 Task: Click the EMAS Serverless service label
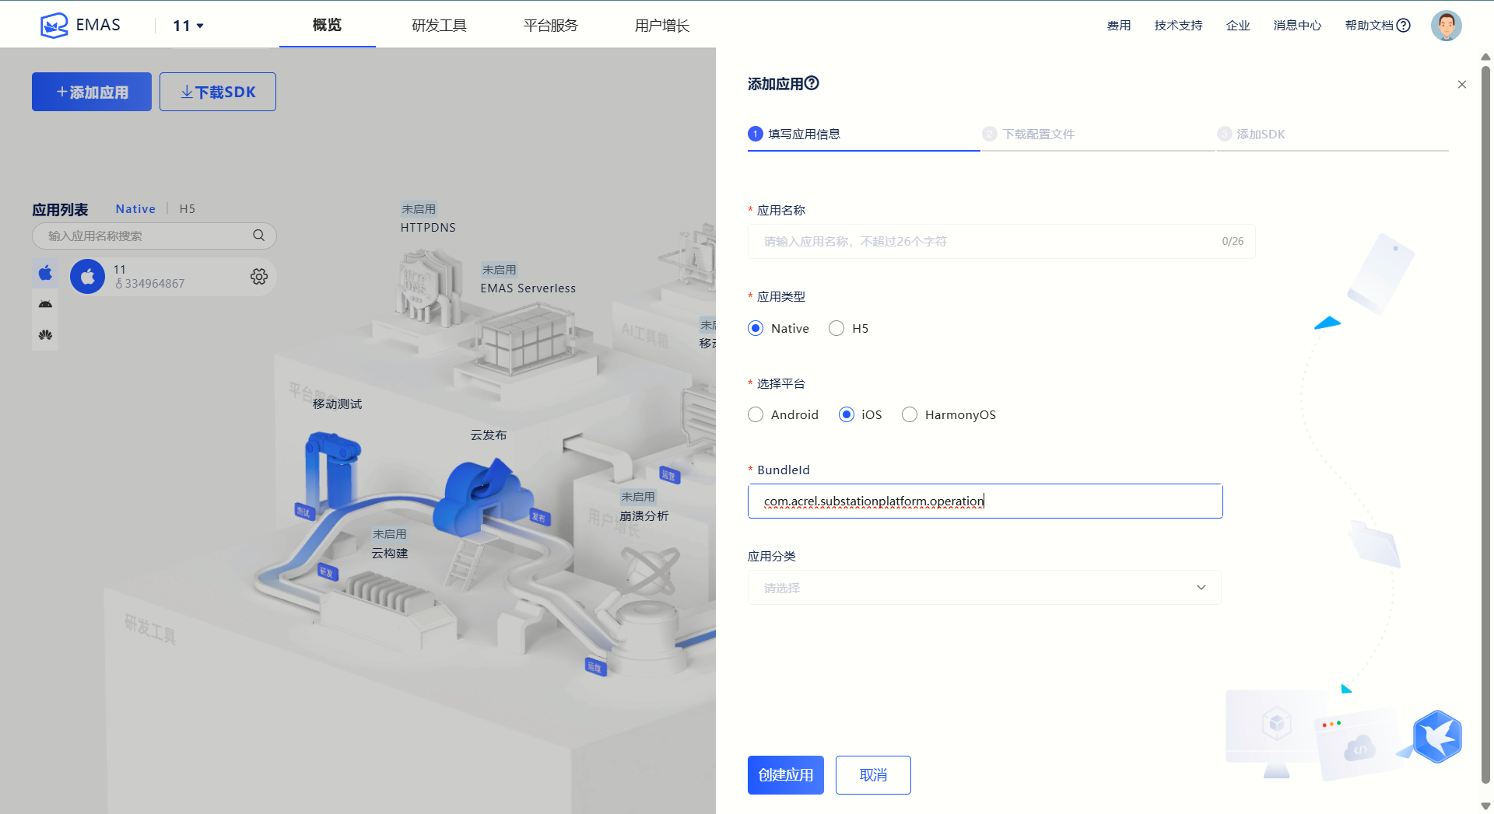point(528,288)
